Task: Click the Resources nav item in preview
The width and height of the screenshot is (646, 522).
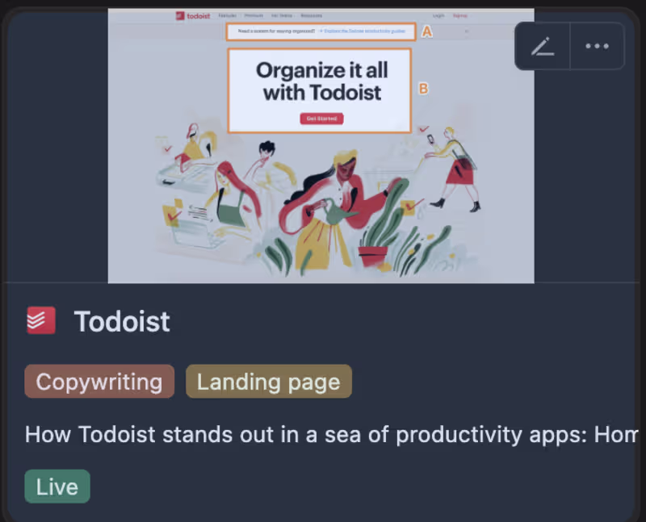Action: pyautogui.click(x=312, y=15)
